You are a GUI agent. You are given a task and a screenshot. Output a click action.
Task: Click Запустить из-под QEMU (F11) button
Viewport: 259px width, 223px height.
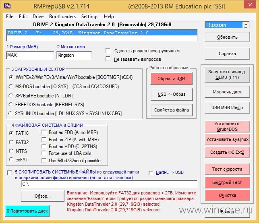click(227, 74)
